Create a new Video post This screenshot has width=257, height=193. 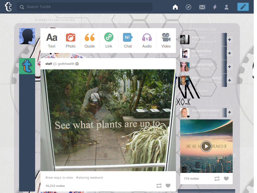[x=166, y=40]
